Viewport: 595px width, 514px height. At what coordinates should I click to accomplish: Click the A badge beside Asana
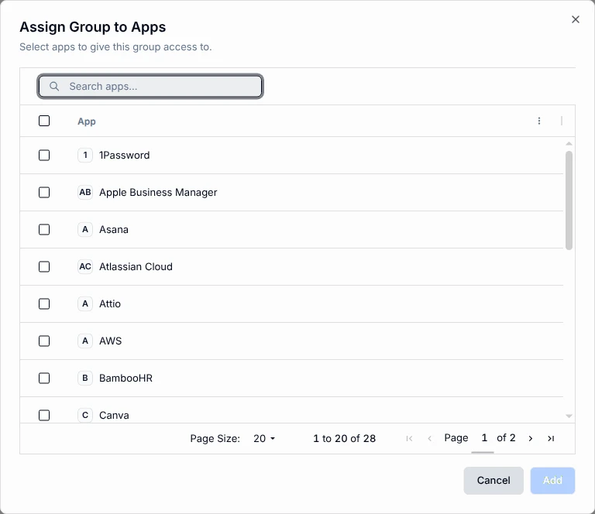click(x=85, y=229)
